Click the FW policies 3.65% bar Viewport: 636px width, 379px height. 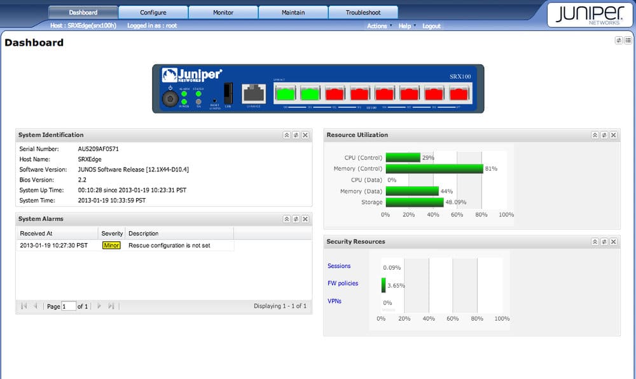click(x=384, y=285)
